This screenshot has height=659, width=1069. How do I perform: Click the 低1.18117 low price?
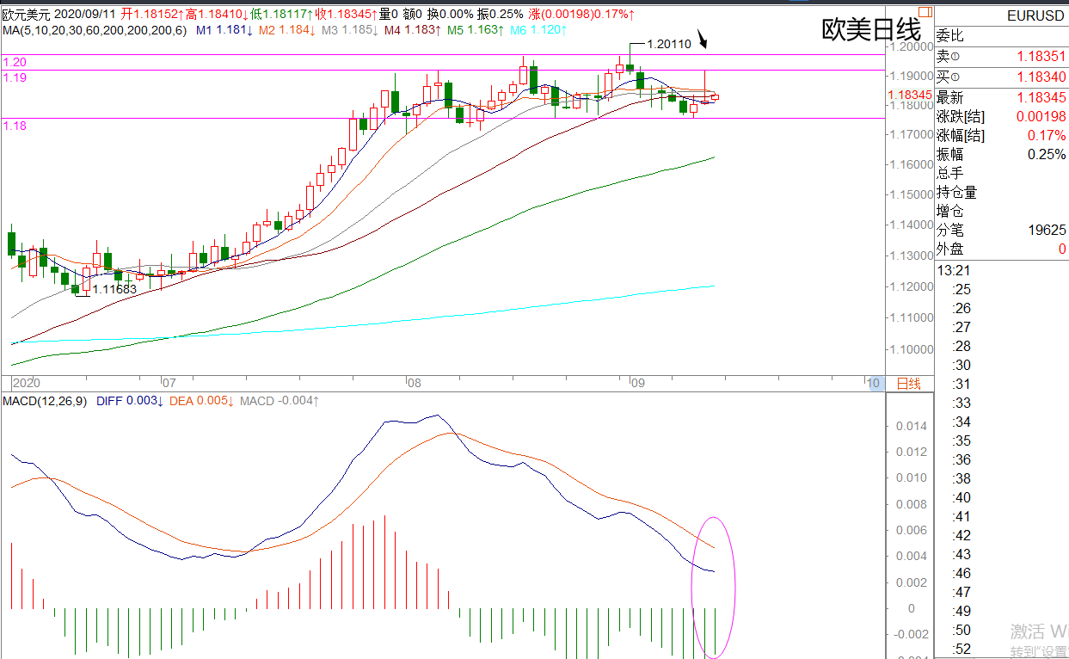click(282, 15)
